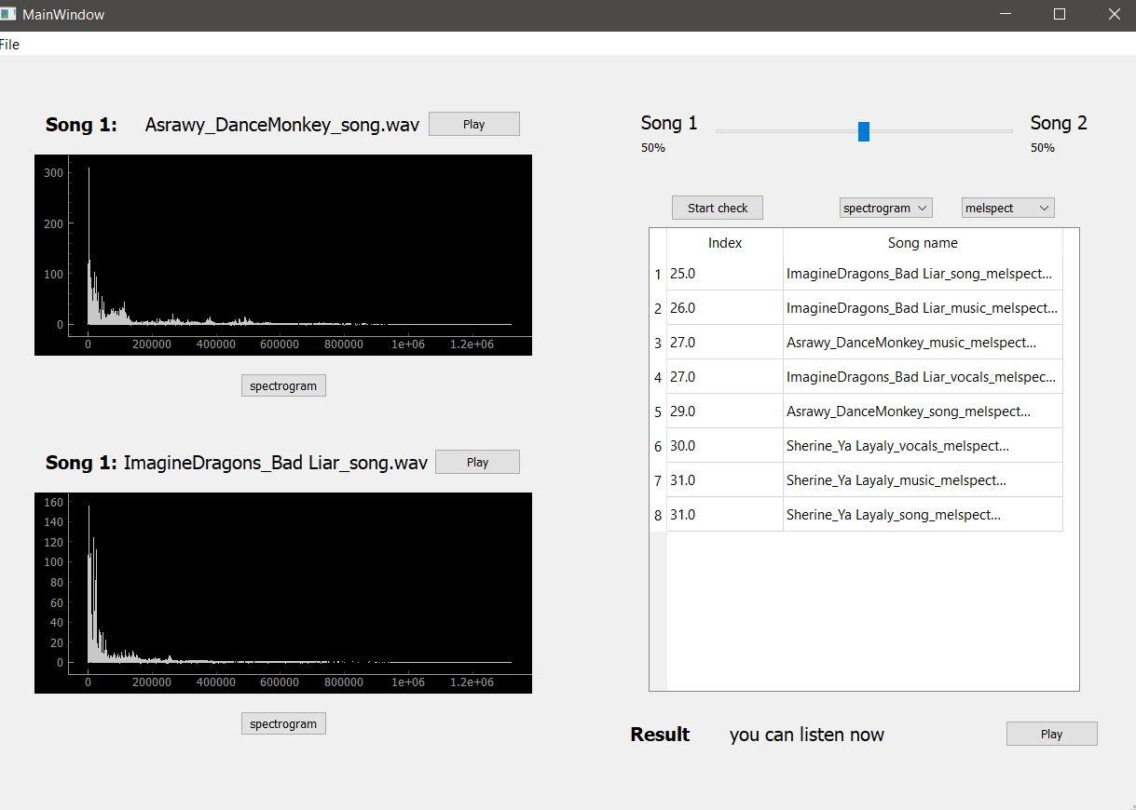Open the spectrogram dropdown

(885, 208)
